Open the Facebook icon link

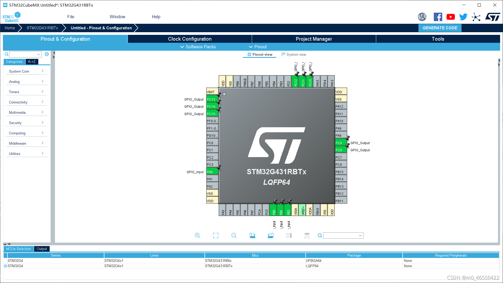[438, 17]
